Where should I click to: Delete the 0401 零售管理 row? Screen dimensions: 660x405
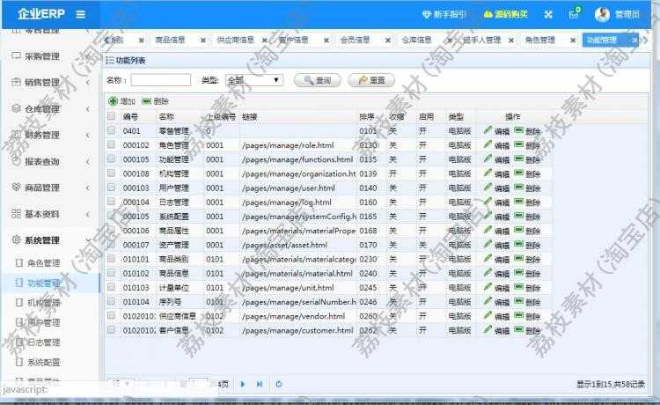(x=527, y=131)
